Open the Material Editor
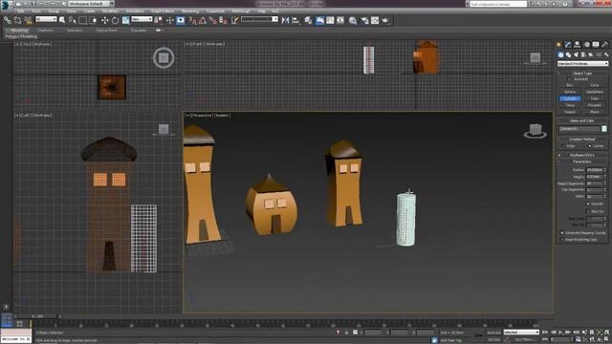Image resolution: width=612 pixels, height=344 pixels. coord(353,20)
